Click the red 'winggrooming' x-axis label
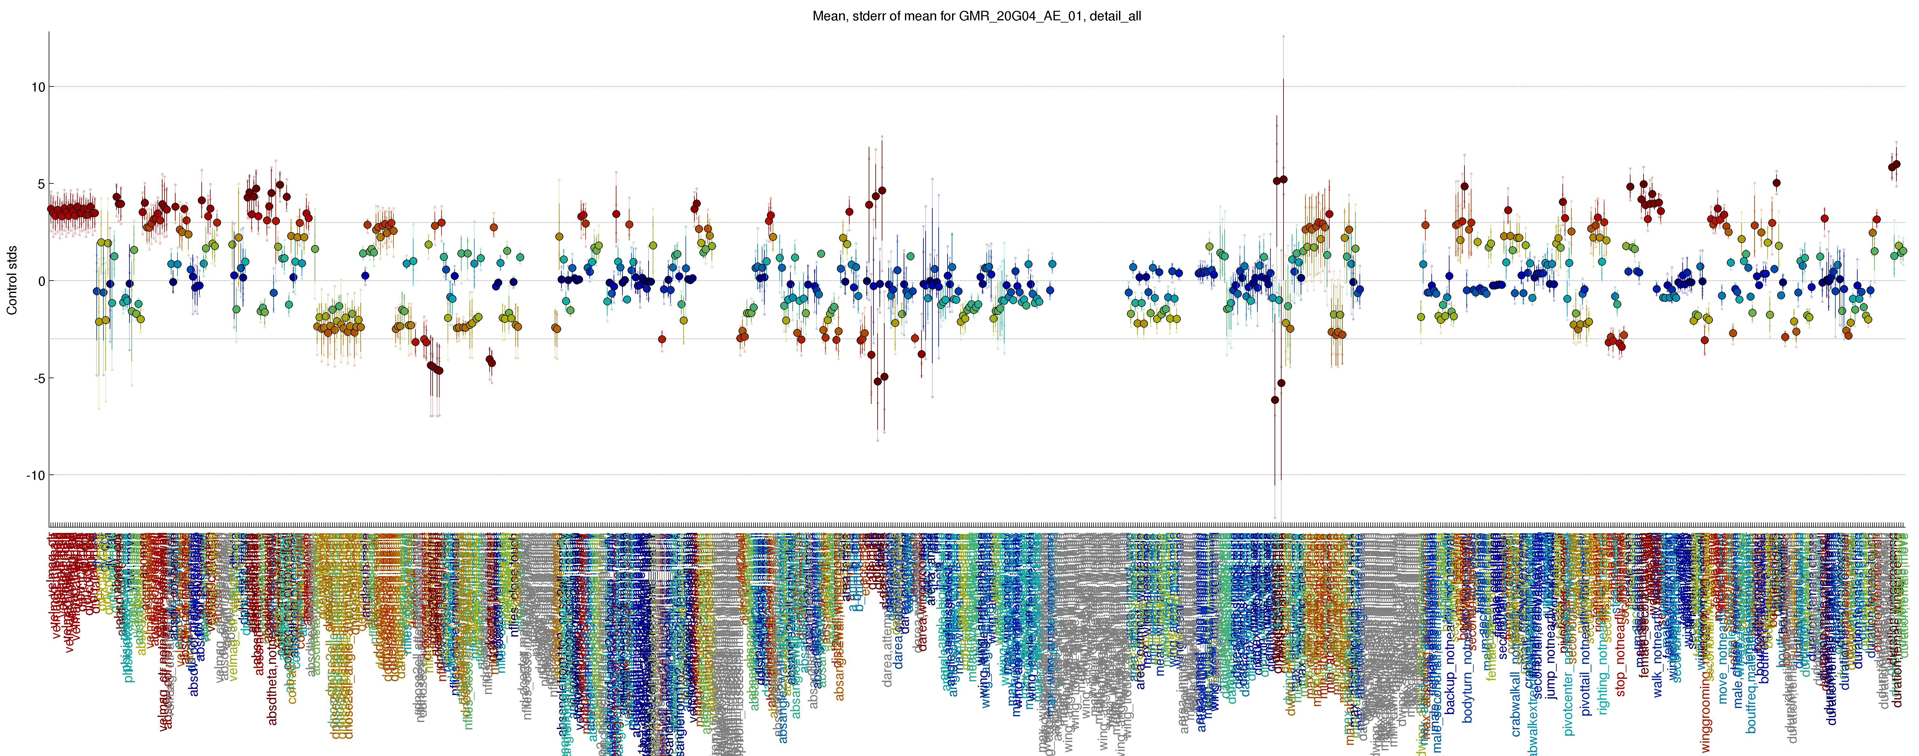Viewport: 1919px width, 756px height. (1706, 712)
